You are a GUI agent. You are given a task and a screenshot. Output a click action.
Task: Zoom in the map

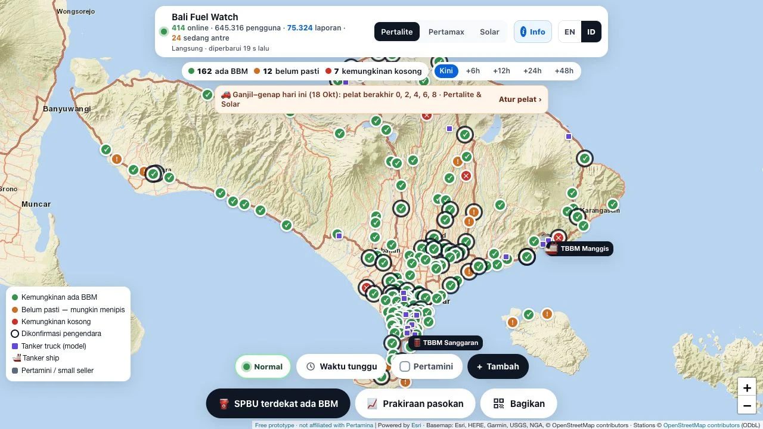point(747,387)
